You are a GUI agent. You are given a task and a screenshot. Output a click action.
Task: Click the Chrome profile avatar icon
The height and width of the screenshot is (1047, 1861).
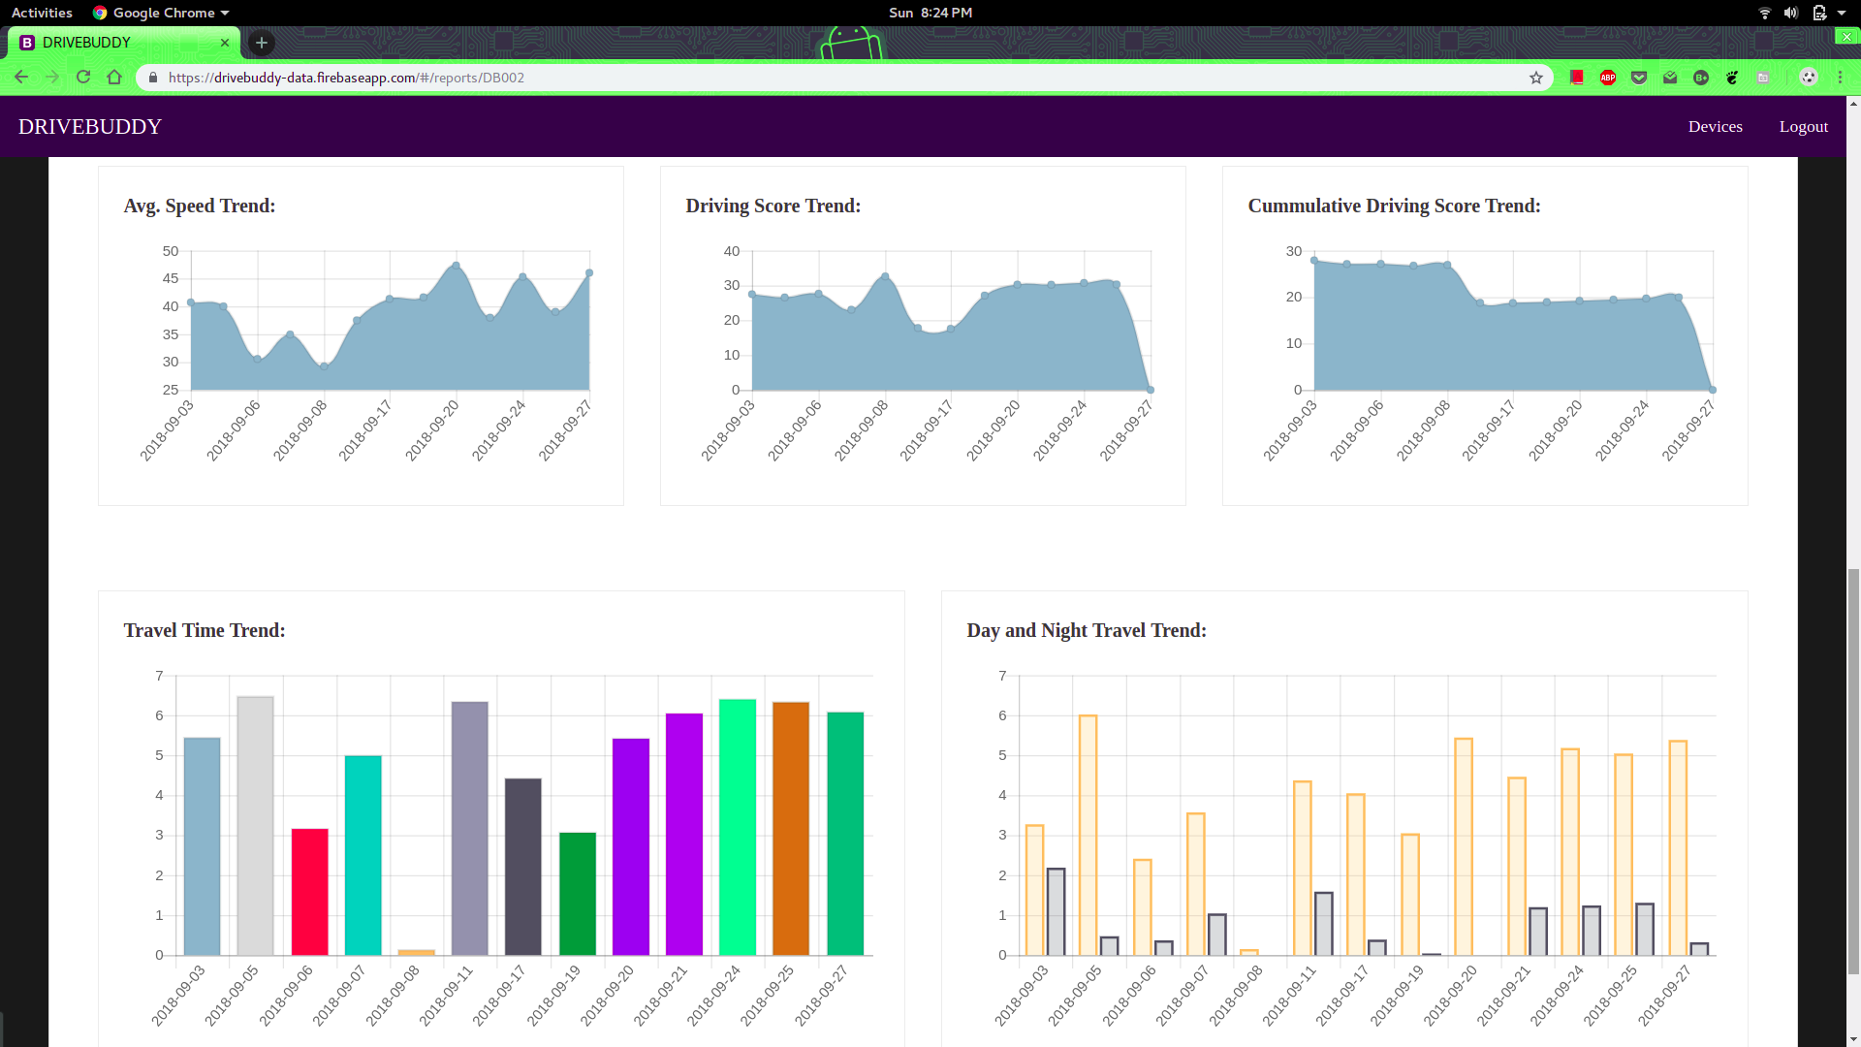tap(1808, 78)
